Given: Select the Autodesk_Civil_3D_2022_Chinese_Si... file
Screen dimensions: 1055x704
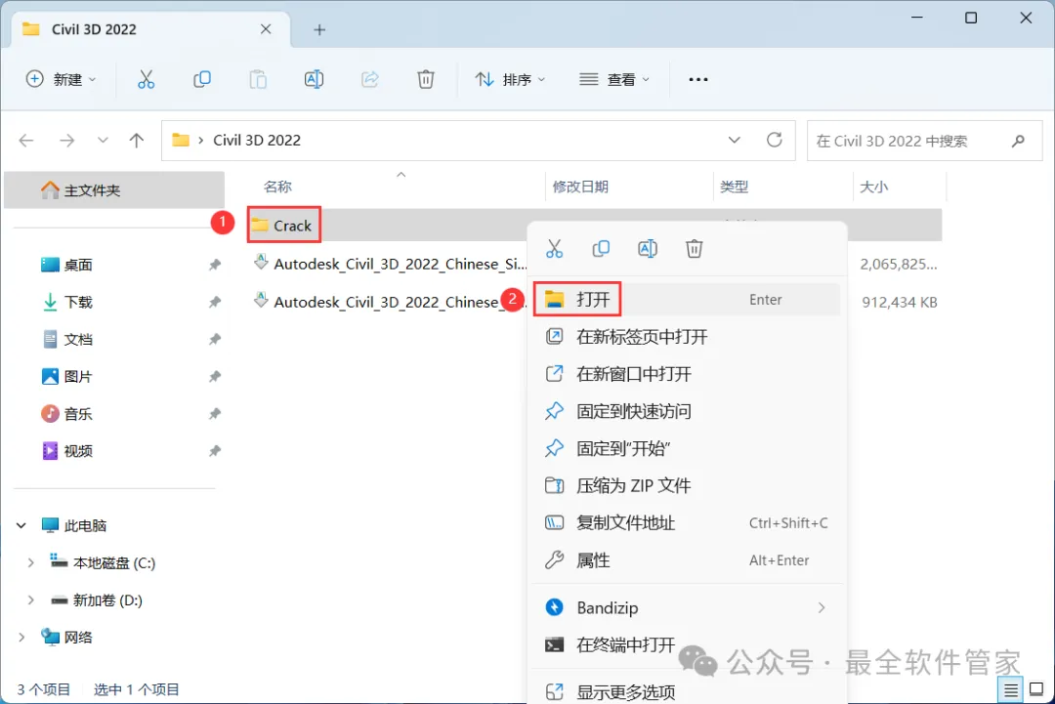Looking at the screenshot, I should pyautogui.click(x=390, y=264).
